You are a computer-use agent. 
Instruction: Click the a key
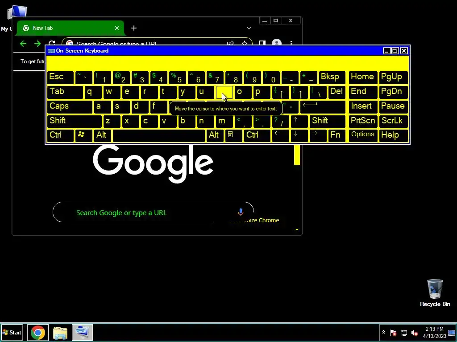click(x=102, y=106)
